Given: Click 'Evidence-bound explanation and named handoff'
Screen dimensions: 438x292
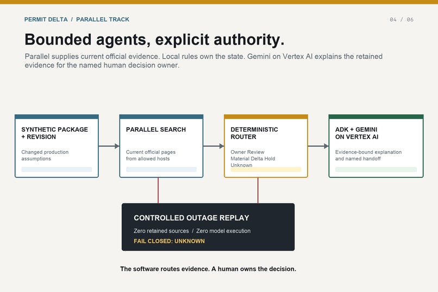Looking at the screenshot, I should click(x=368, y=156).
